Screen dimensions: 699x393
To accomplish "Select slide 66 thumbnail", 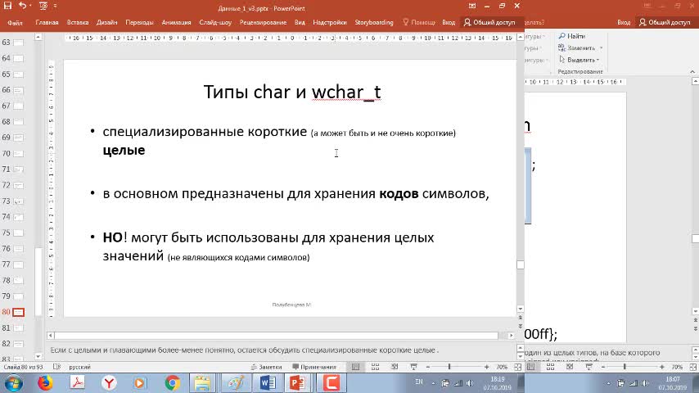I will [x=18, y=90].
